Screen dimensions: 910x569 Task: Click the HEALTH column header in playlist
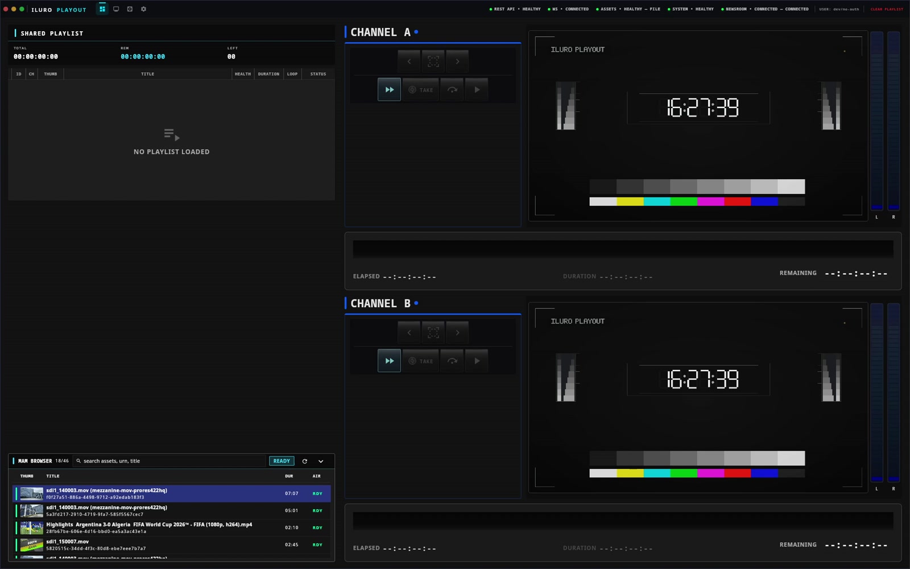[243, 74]
